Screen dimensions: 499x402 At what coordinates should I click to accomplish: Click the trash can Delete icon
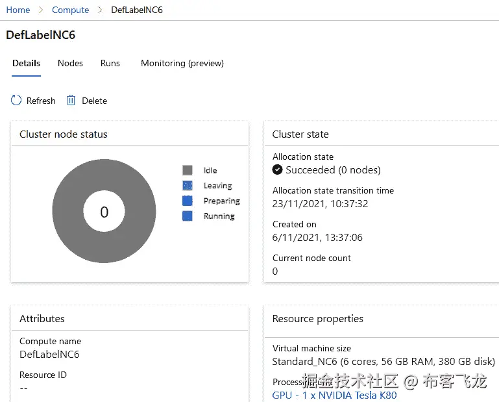(x=71, y=101)
